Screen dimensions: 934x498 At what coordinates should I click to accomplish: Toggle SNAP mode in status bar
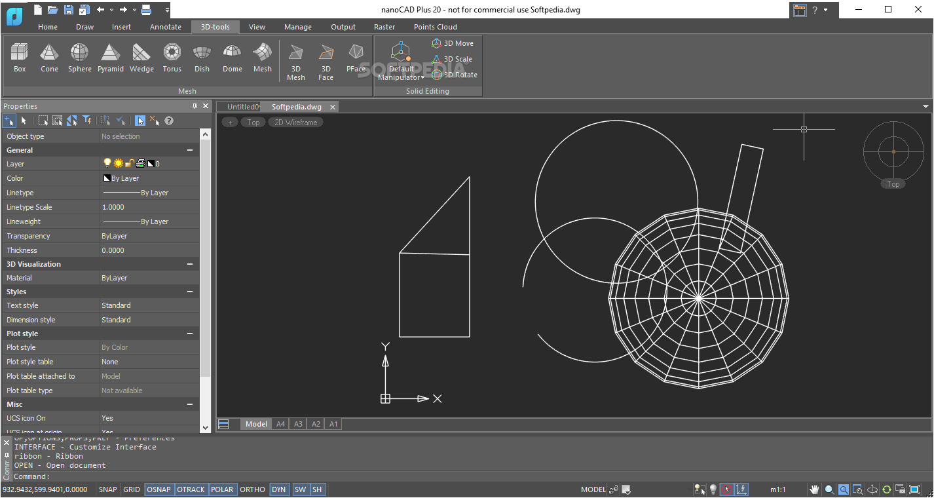coord(108,489)
